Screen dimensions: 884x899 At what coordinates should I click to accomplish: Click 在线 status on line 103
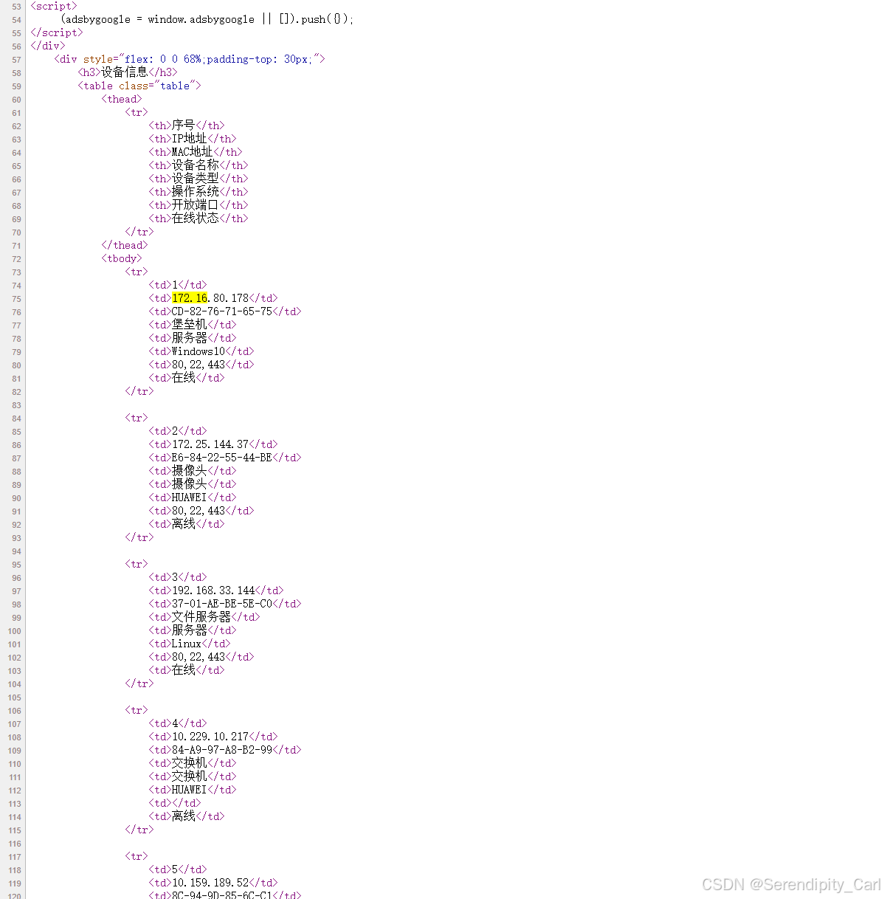click(x=184, y=670)
